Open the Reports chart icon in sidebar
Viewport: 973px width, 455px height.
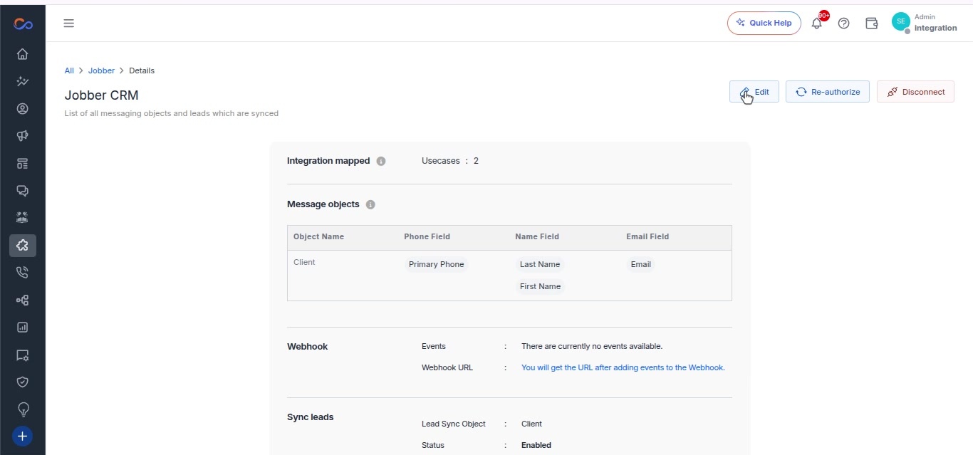22,328
